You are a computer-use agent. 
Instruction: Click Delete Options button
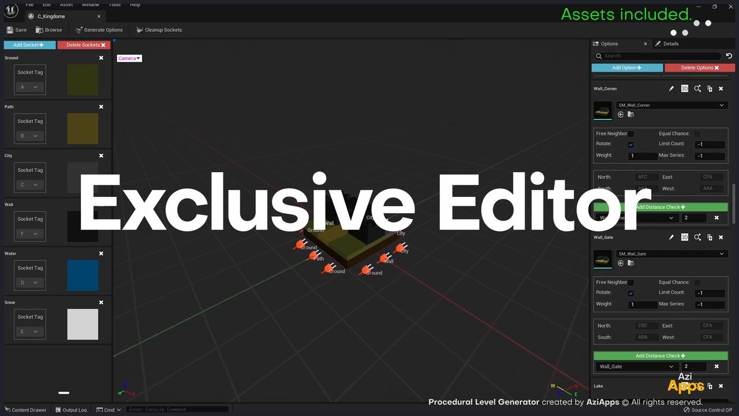(700, 68)
